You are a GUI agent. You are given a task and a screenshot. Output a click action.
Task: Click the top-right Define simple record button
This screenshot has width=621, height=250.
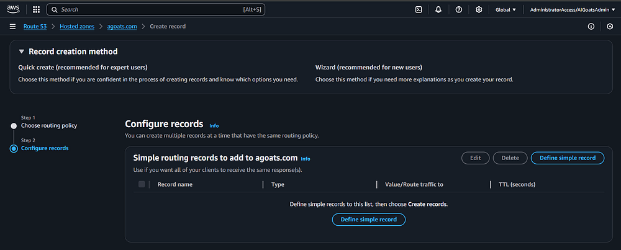(567, 158)
